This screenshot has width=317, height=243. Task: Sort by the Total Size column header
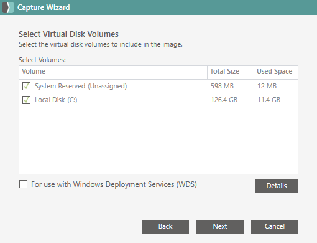pyautogui.click(x=231, y=72)
